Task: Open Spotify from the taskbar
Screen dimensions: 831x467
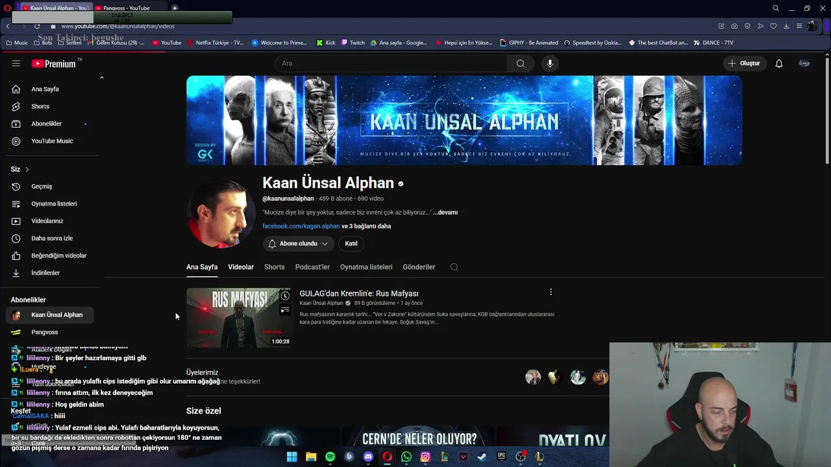Action: pos(330,457)
